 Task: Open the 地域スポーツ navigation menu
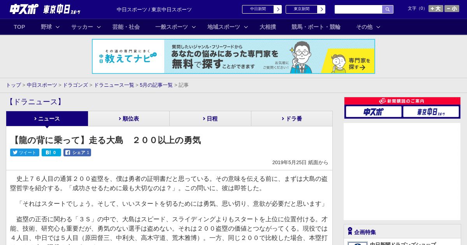(224, 27)
